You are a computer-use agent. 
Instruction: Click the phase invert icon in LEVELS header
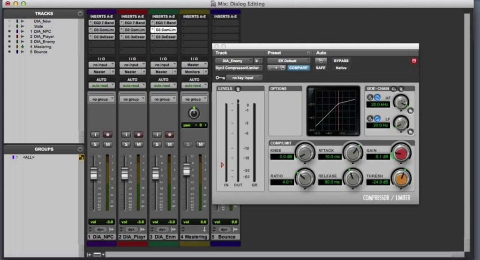coord(238,89)
